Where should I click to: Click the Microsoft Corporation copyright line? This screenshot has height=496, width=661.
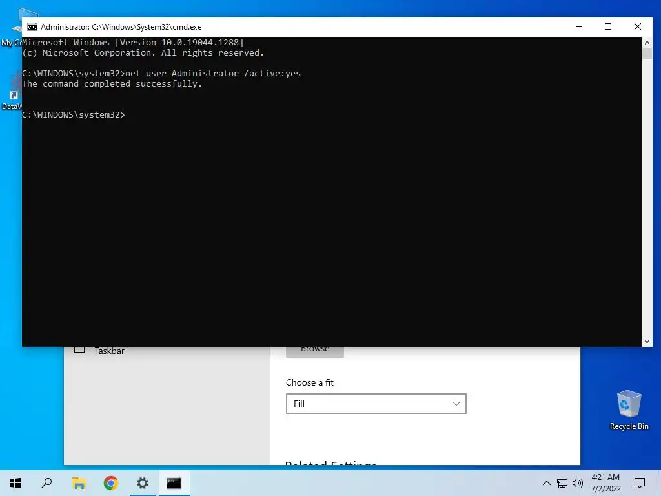tap(143, 53)
